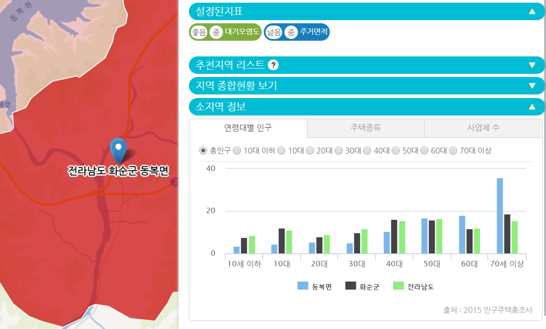
Task: Click the blue 동복면 bar for 50대
Action: [424, 236]
